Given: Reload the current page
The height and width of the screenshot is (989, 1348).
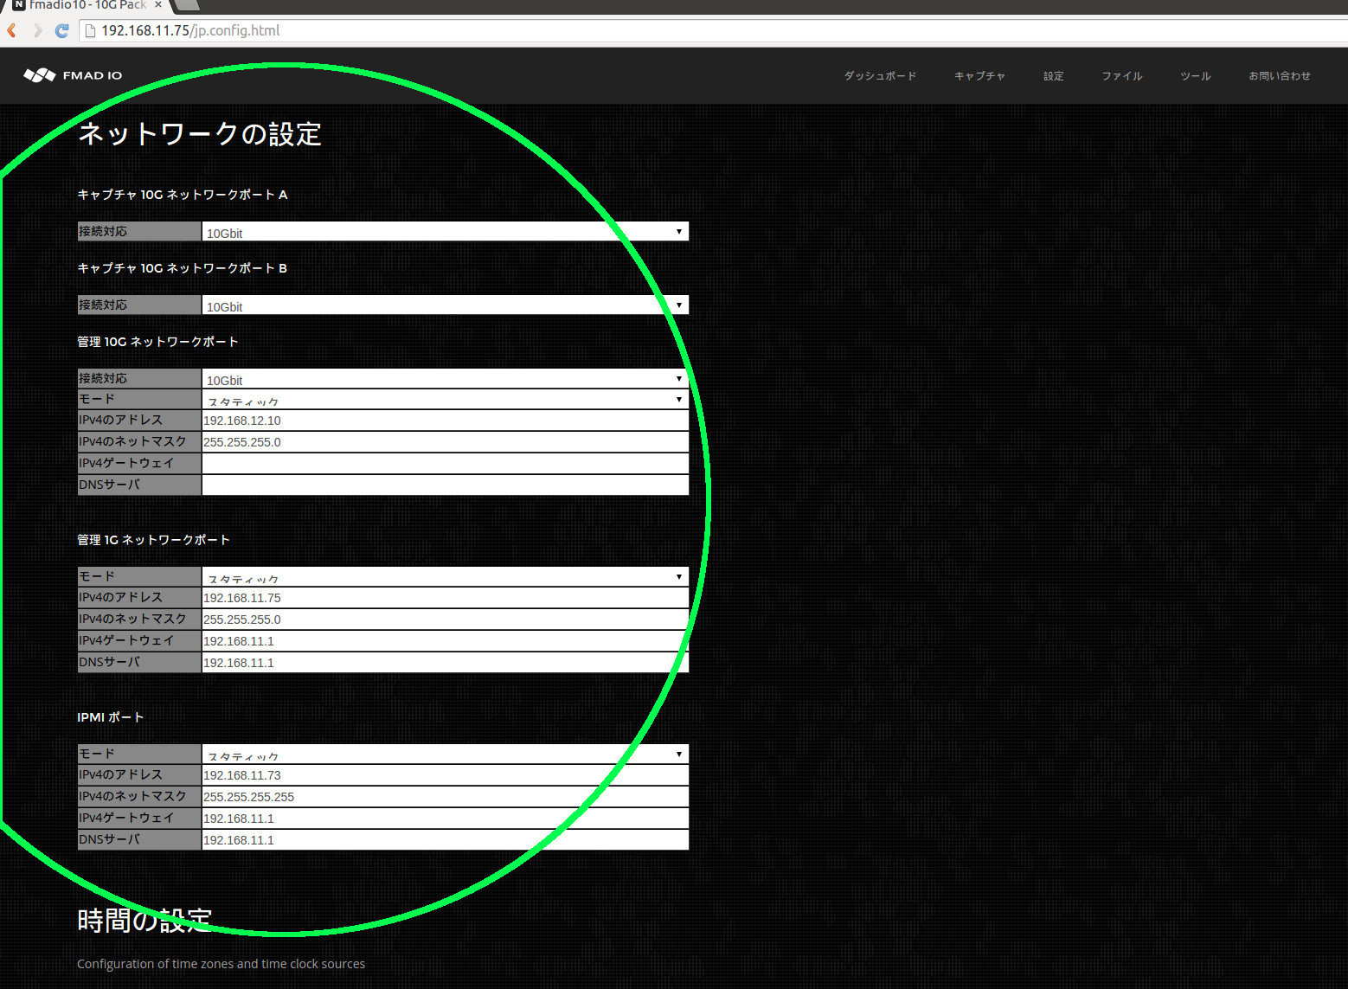Looking at the screenshot, I should click(x=61, y=30).
